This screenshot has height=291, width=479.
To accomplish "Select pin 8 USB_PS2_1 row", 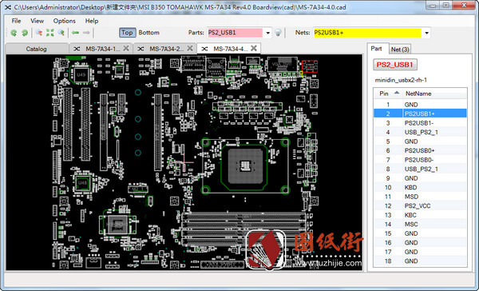I will tap(420, 169).
